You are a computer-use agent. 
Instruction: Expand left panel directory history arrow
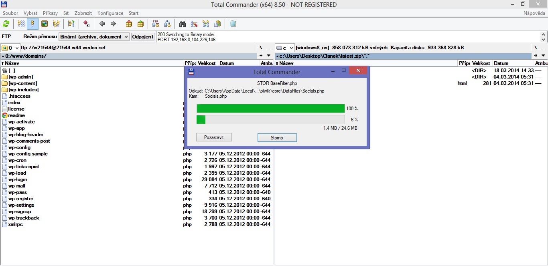click(268, 56)
